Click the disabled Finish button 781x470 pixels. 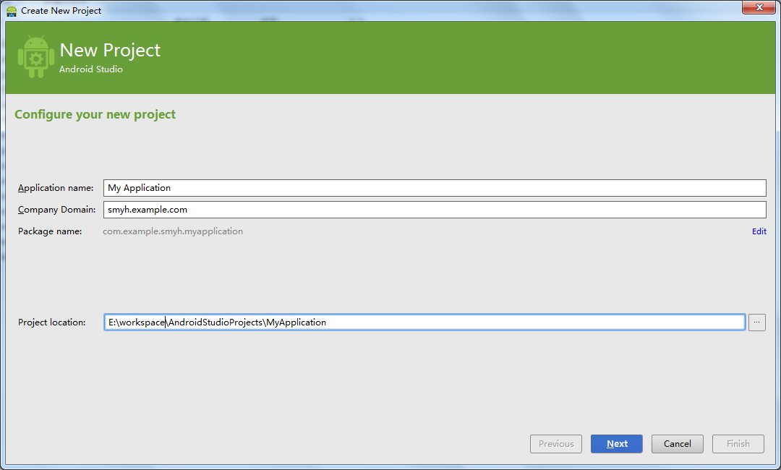738,444
